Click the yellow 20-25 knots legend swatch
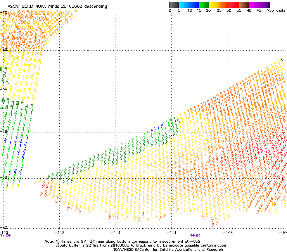The height and width of the screenshot is (252, 287). 214,5
